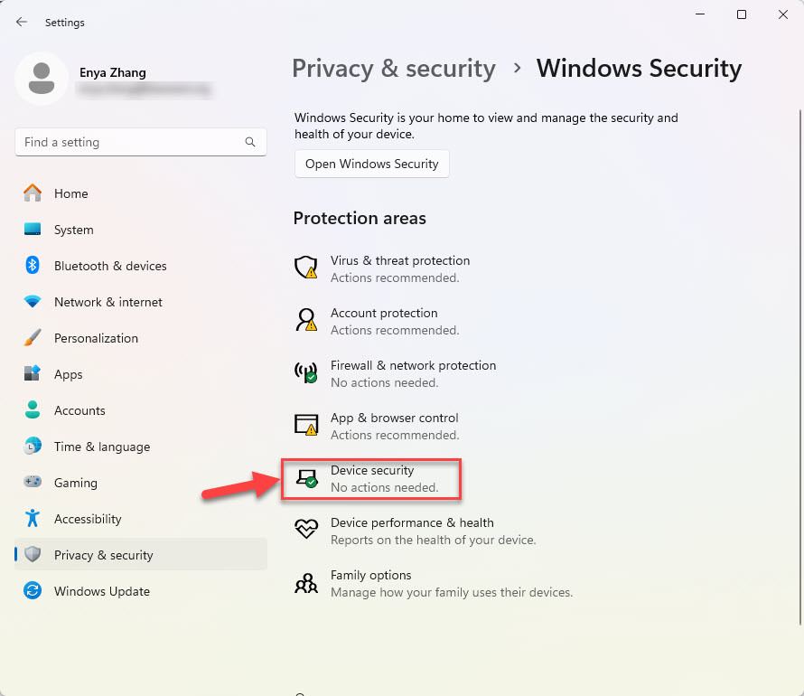Click the Virus & threat protection shield icon
Screen dimensions: 804x696
click(x=307, y=268)
